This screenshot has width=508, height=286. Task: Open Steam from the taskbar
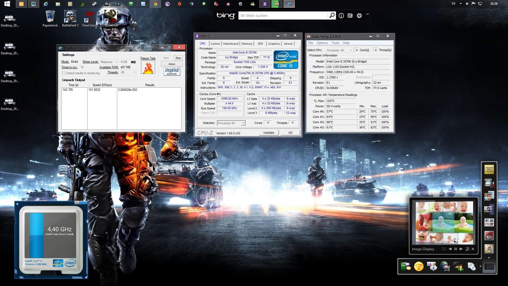point(94,4)
